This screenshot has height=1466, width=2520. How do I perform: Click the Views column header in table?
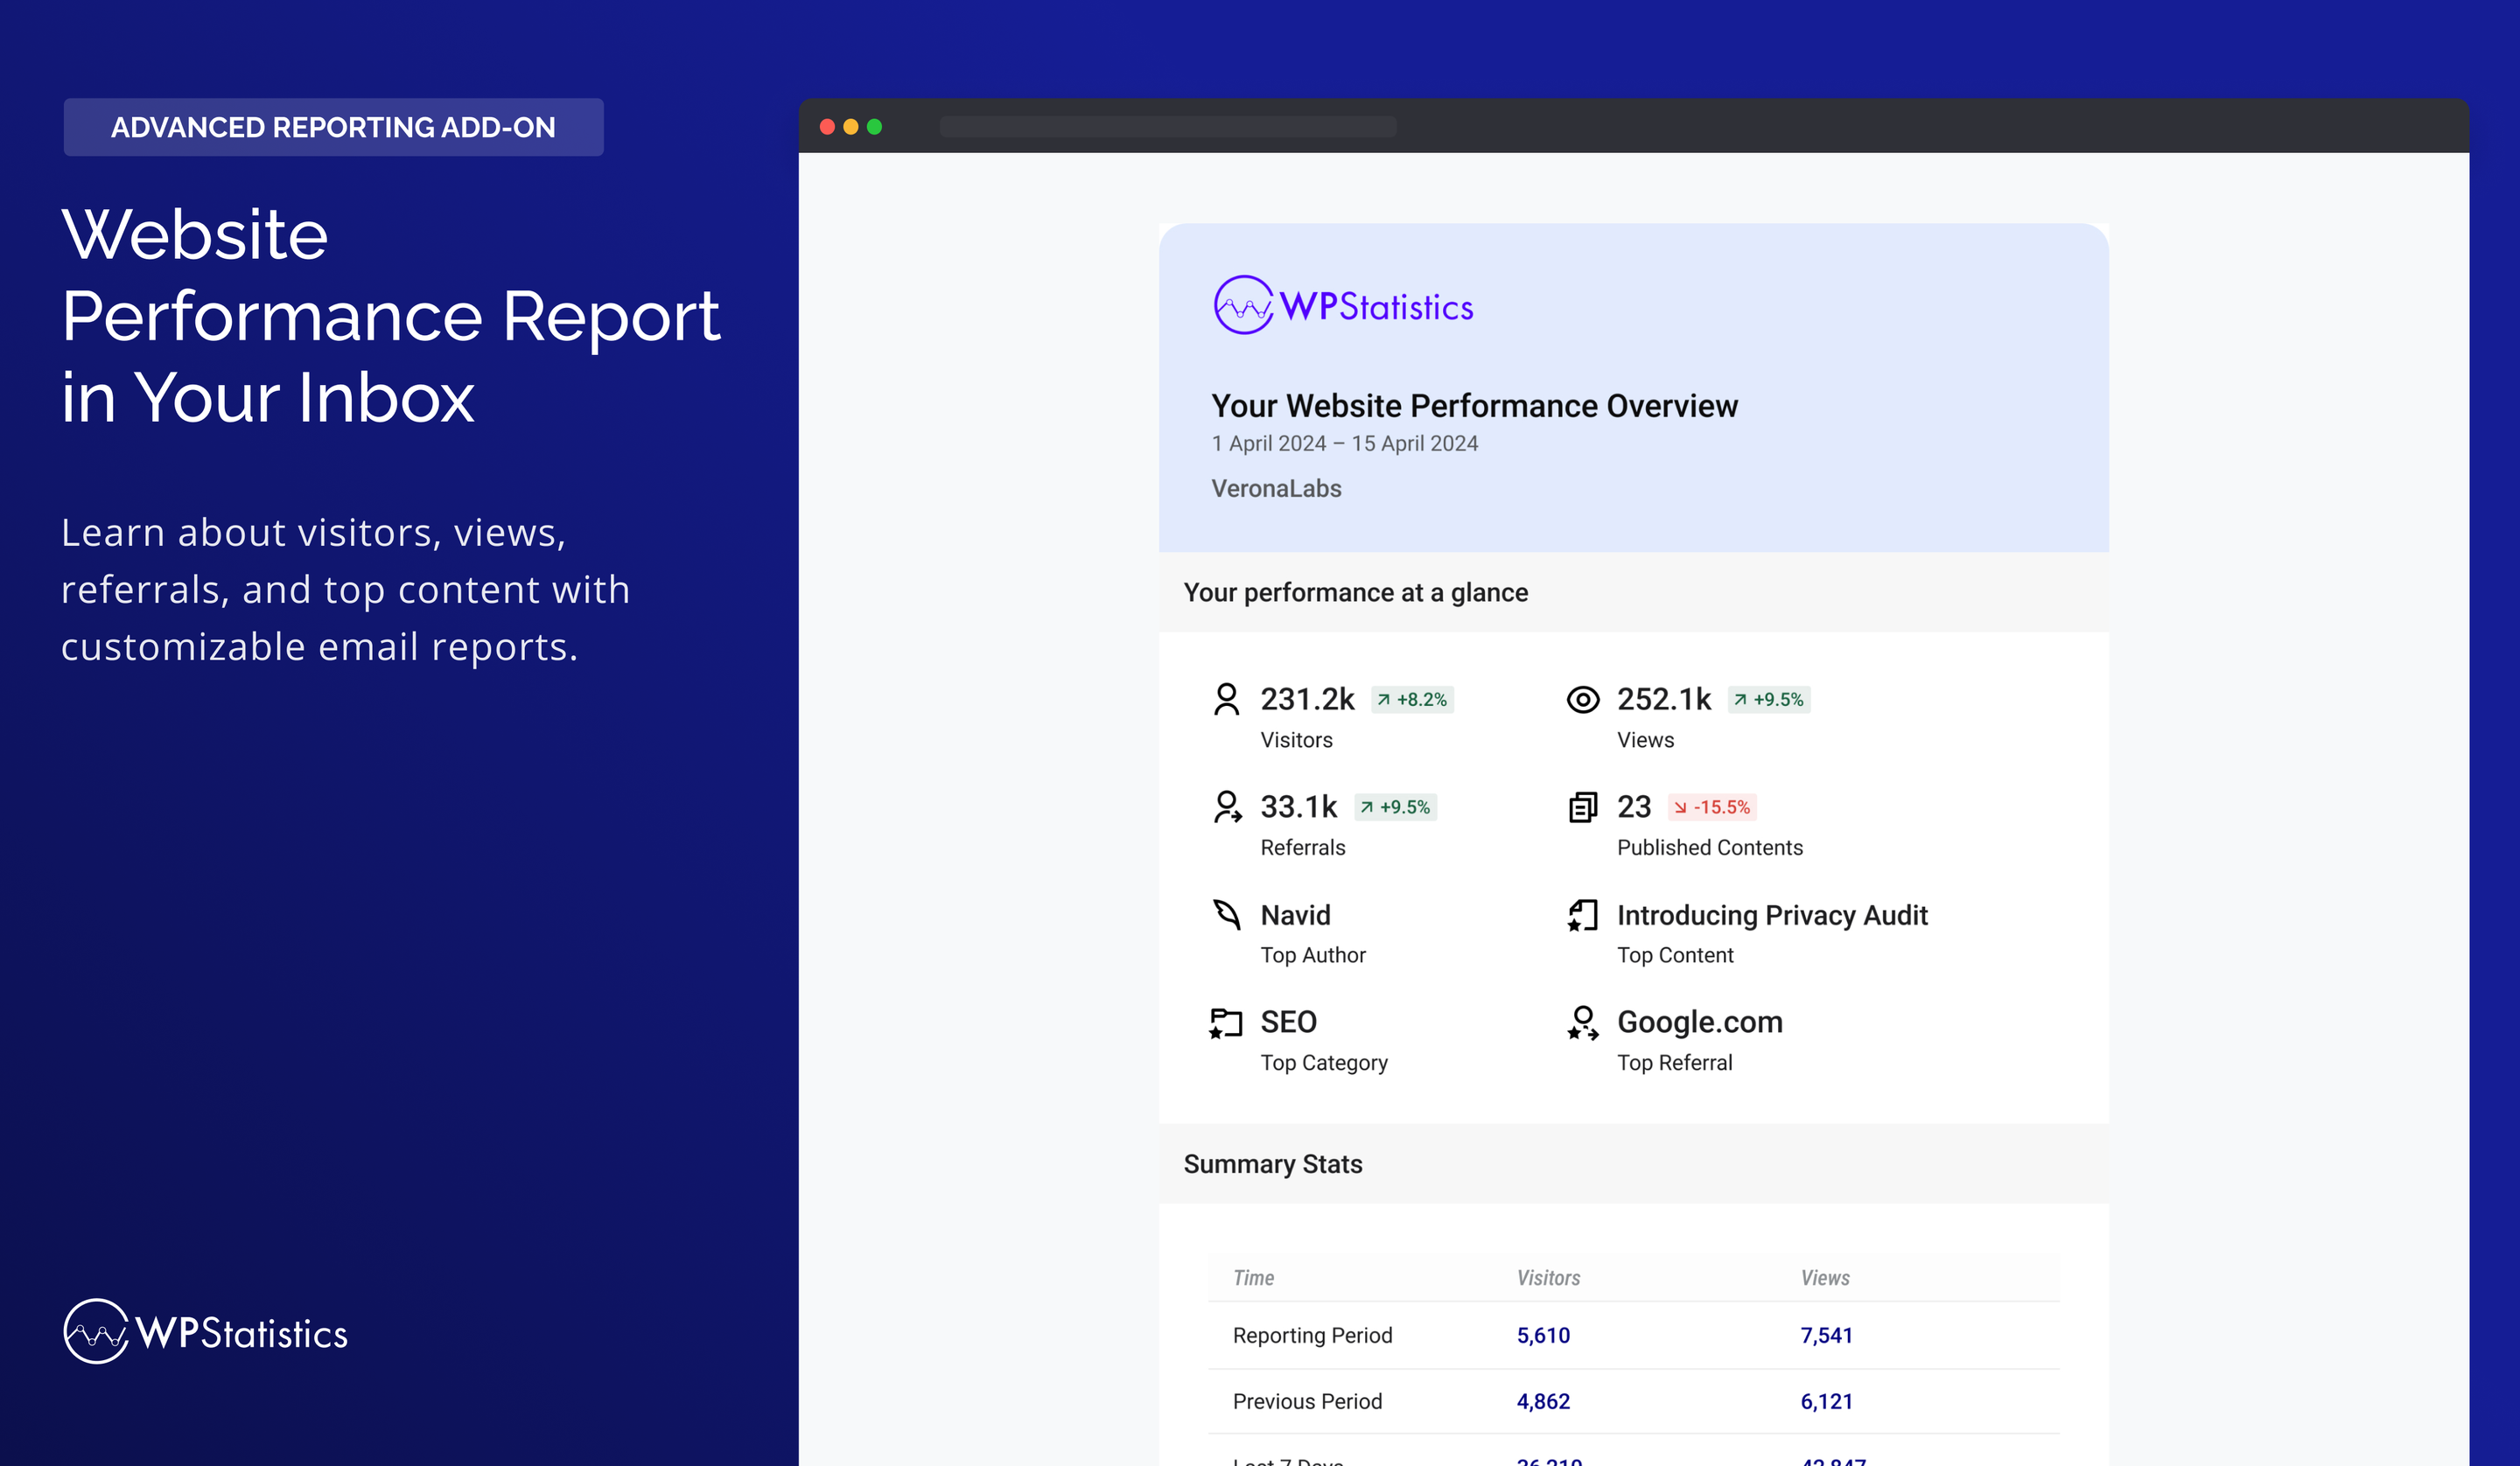(1825, 1277)
